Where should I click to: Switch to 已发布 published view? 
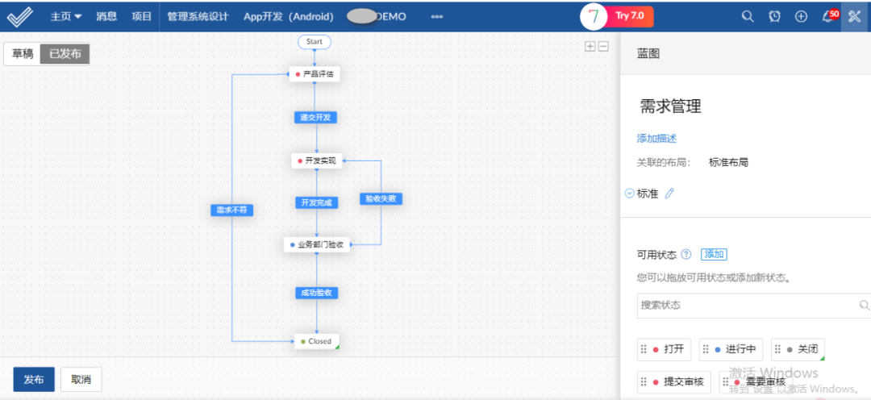click(x=65, y=54)
